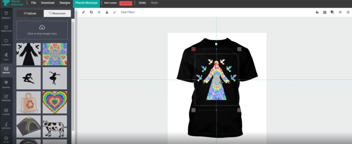This screenshot has height=144, width=352.
Task: Switch to Placeit Mockups tab
Action: (86, 3)
